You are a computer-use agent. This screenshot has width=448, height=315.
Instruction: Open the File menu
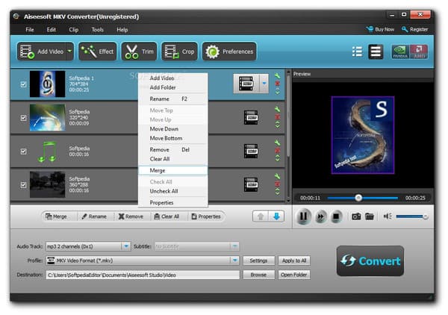pos(30,29)
